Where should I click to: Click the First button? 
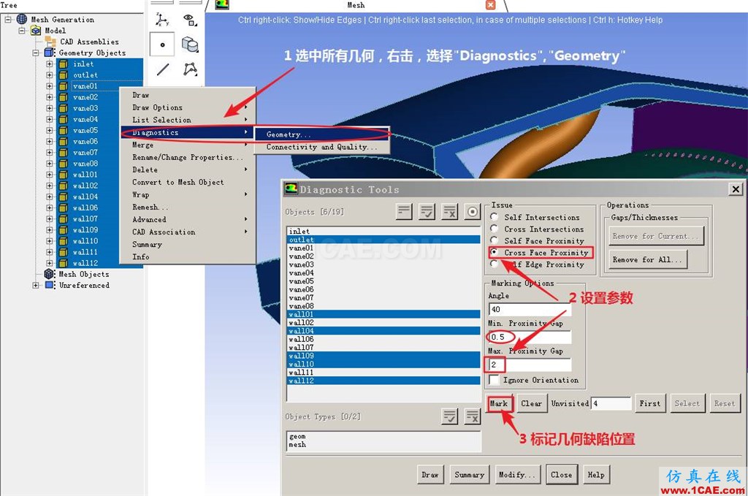click(x=649, y=403)
